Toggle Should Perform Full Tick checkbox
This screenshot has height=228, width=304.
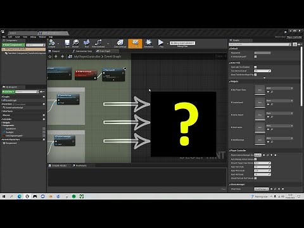(255, 178)
